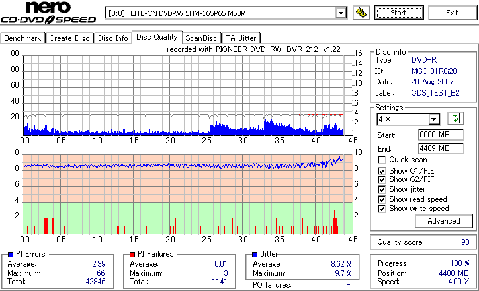Screen dimensions: 479x291
Task: Open the Advanced settings button
Action: (x=443, y=221)
